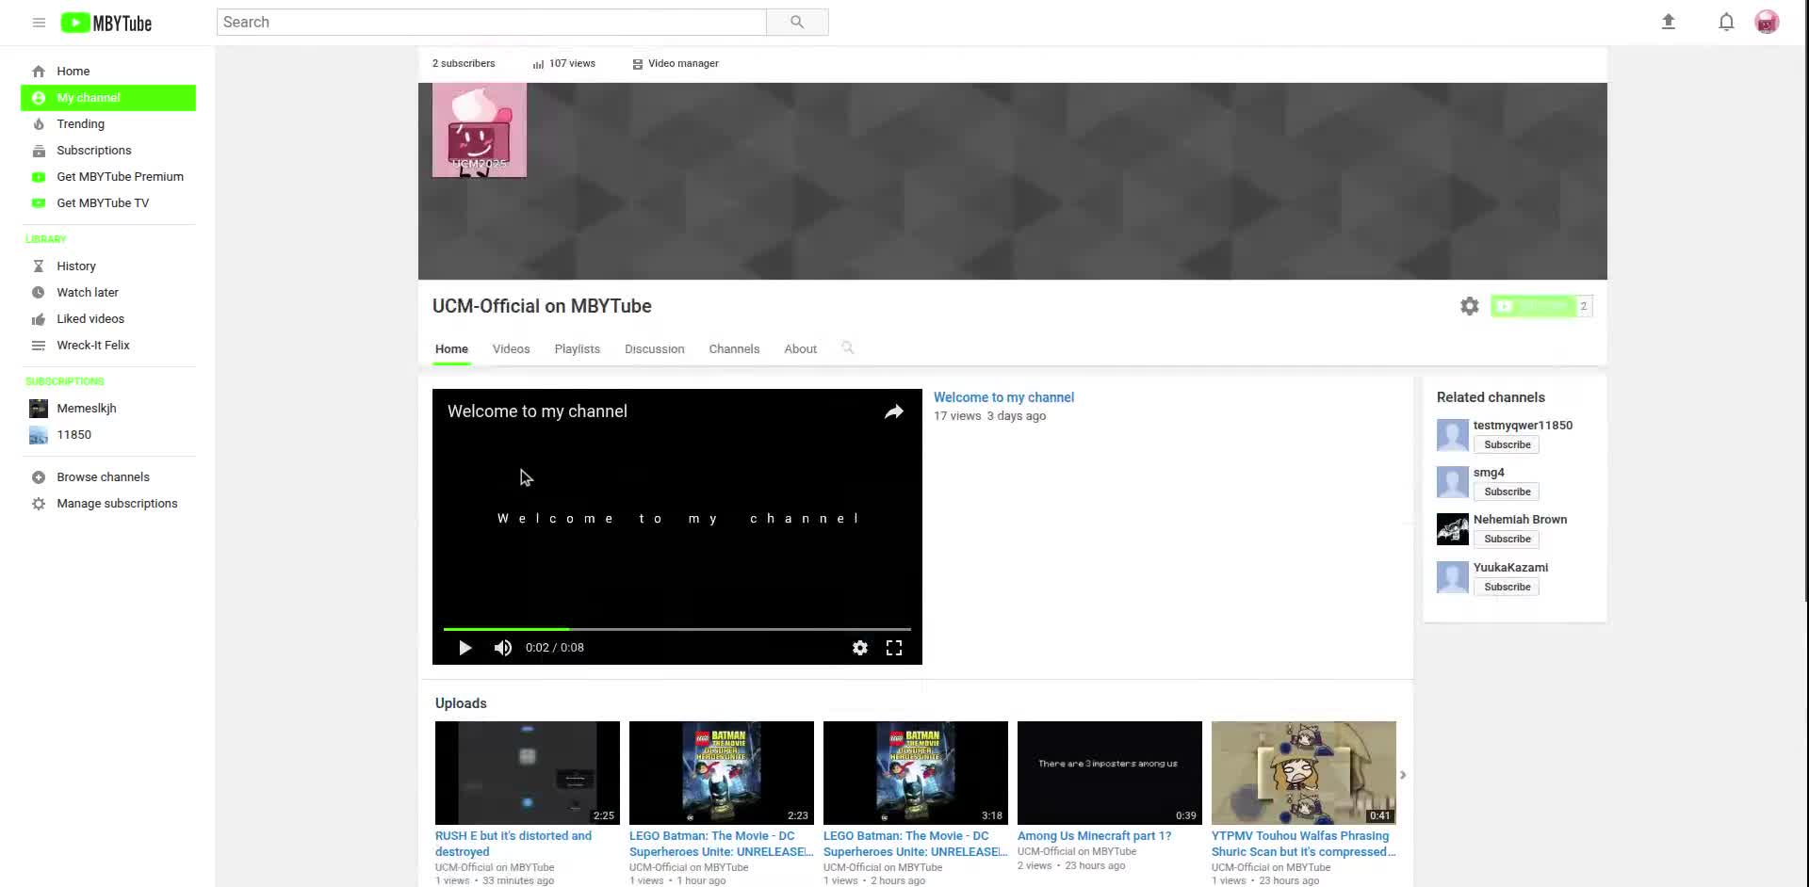Click the share arrow on video
Screen dimensions: 1809x887
[893, 411]
